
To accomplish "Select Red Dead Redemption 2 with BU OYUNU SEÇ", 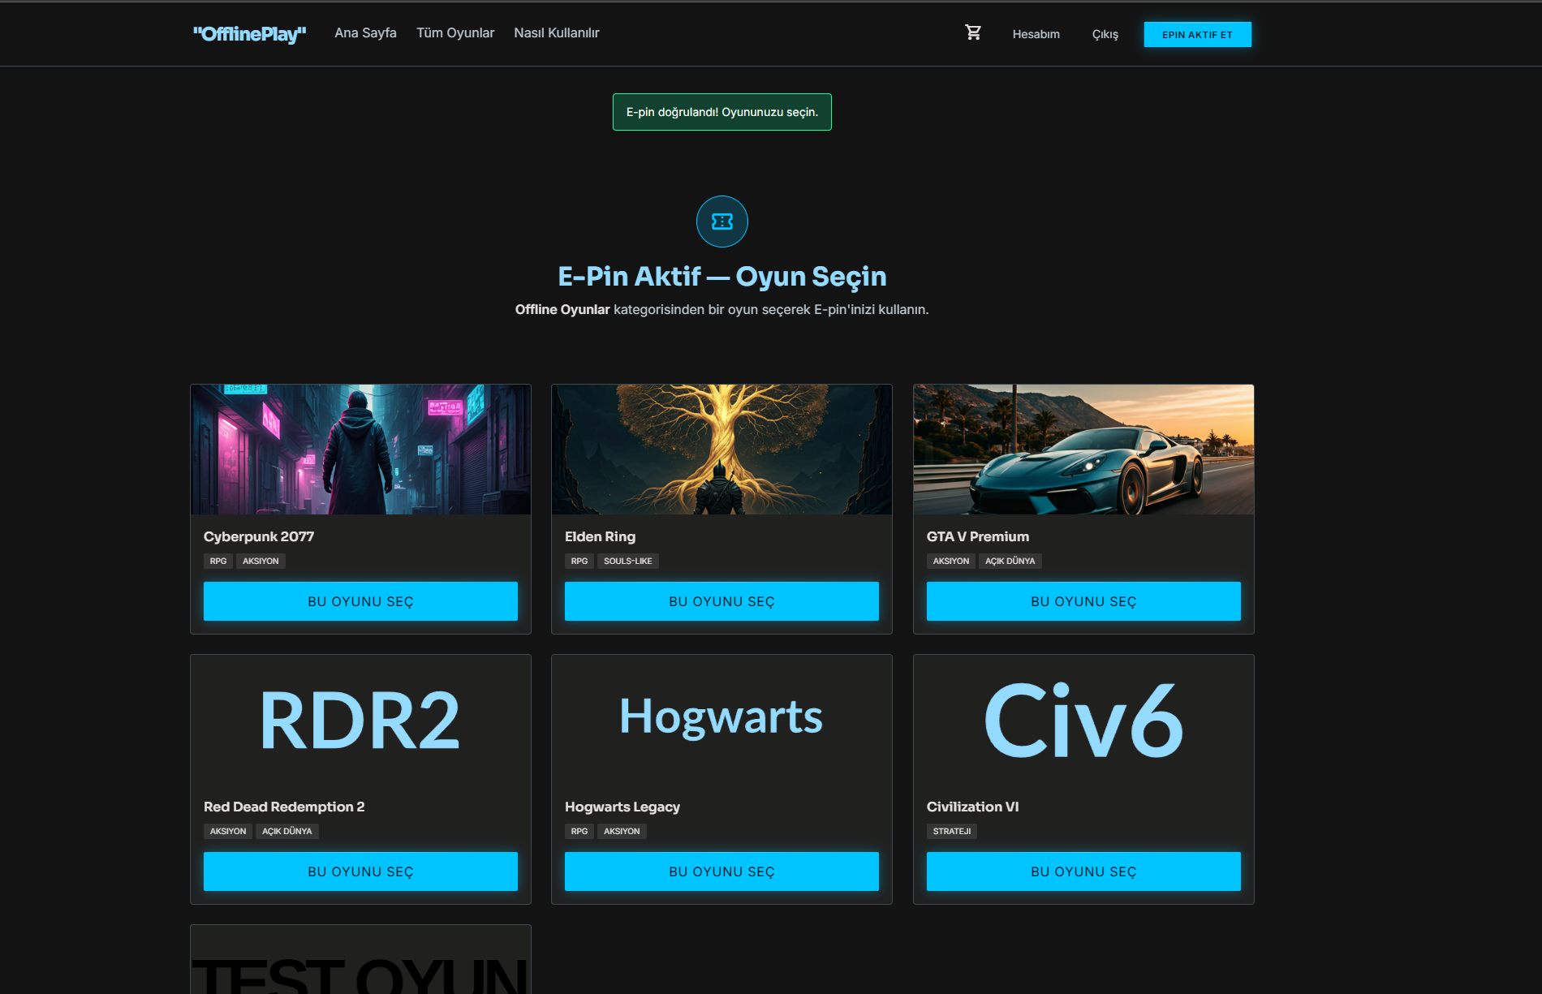I will [x=360, y=871].
